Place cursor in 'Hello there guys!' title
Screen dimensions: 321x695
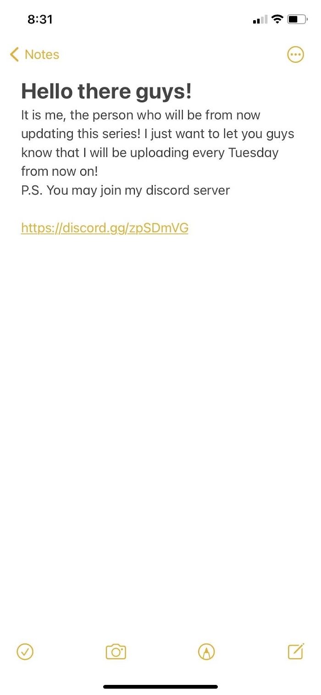click(x=106, y=91)
